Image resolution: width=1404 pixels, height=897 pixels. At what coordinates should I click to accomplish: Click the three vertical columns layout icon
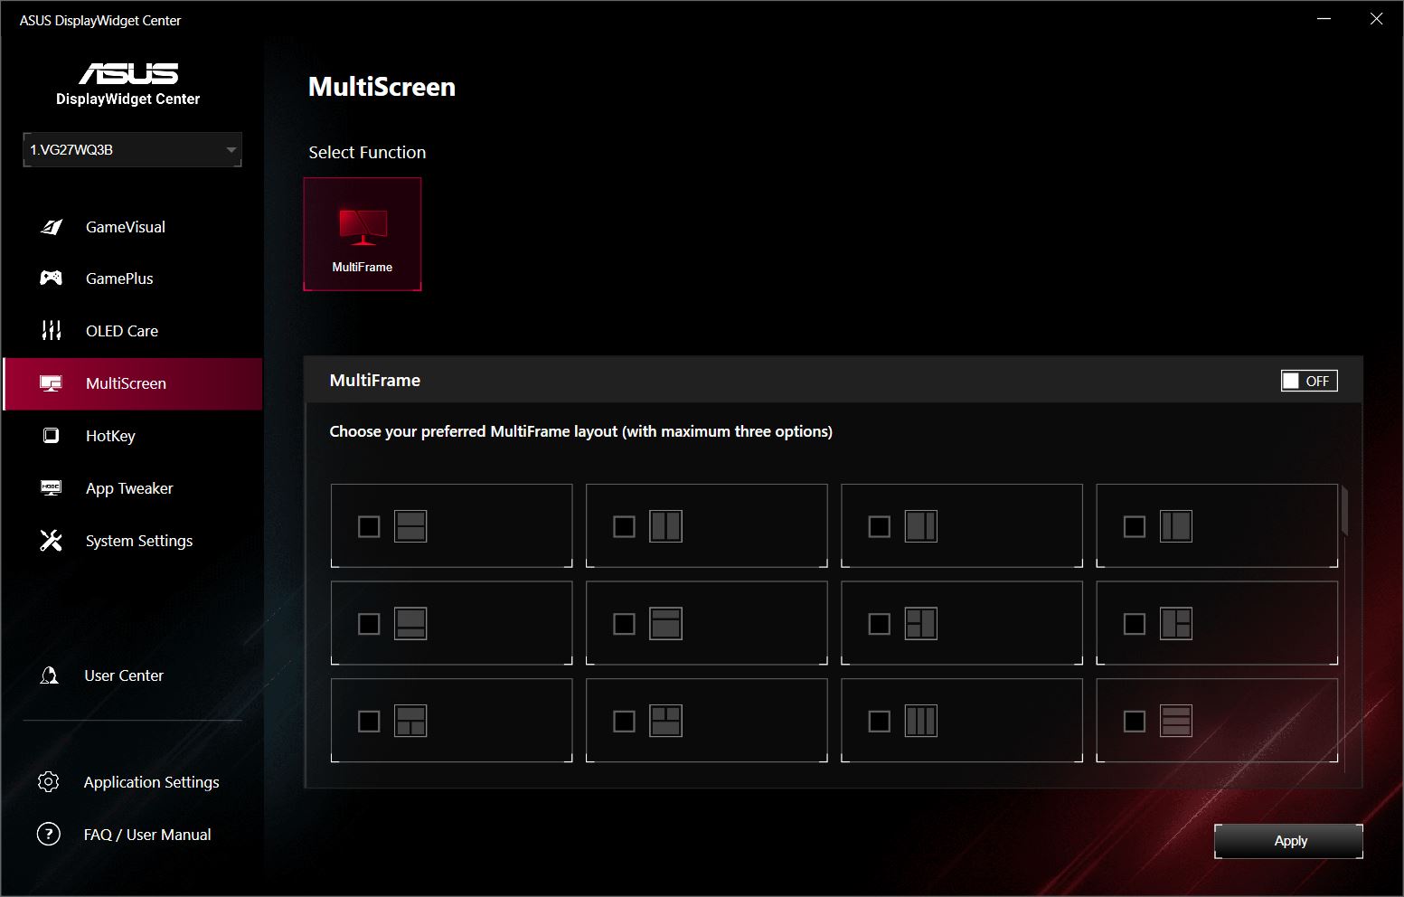point(920,722)
